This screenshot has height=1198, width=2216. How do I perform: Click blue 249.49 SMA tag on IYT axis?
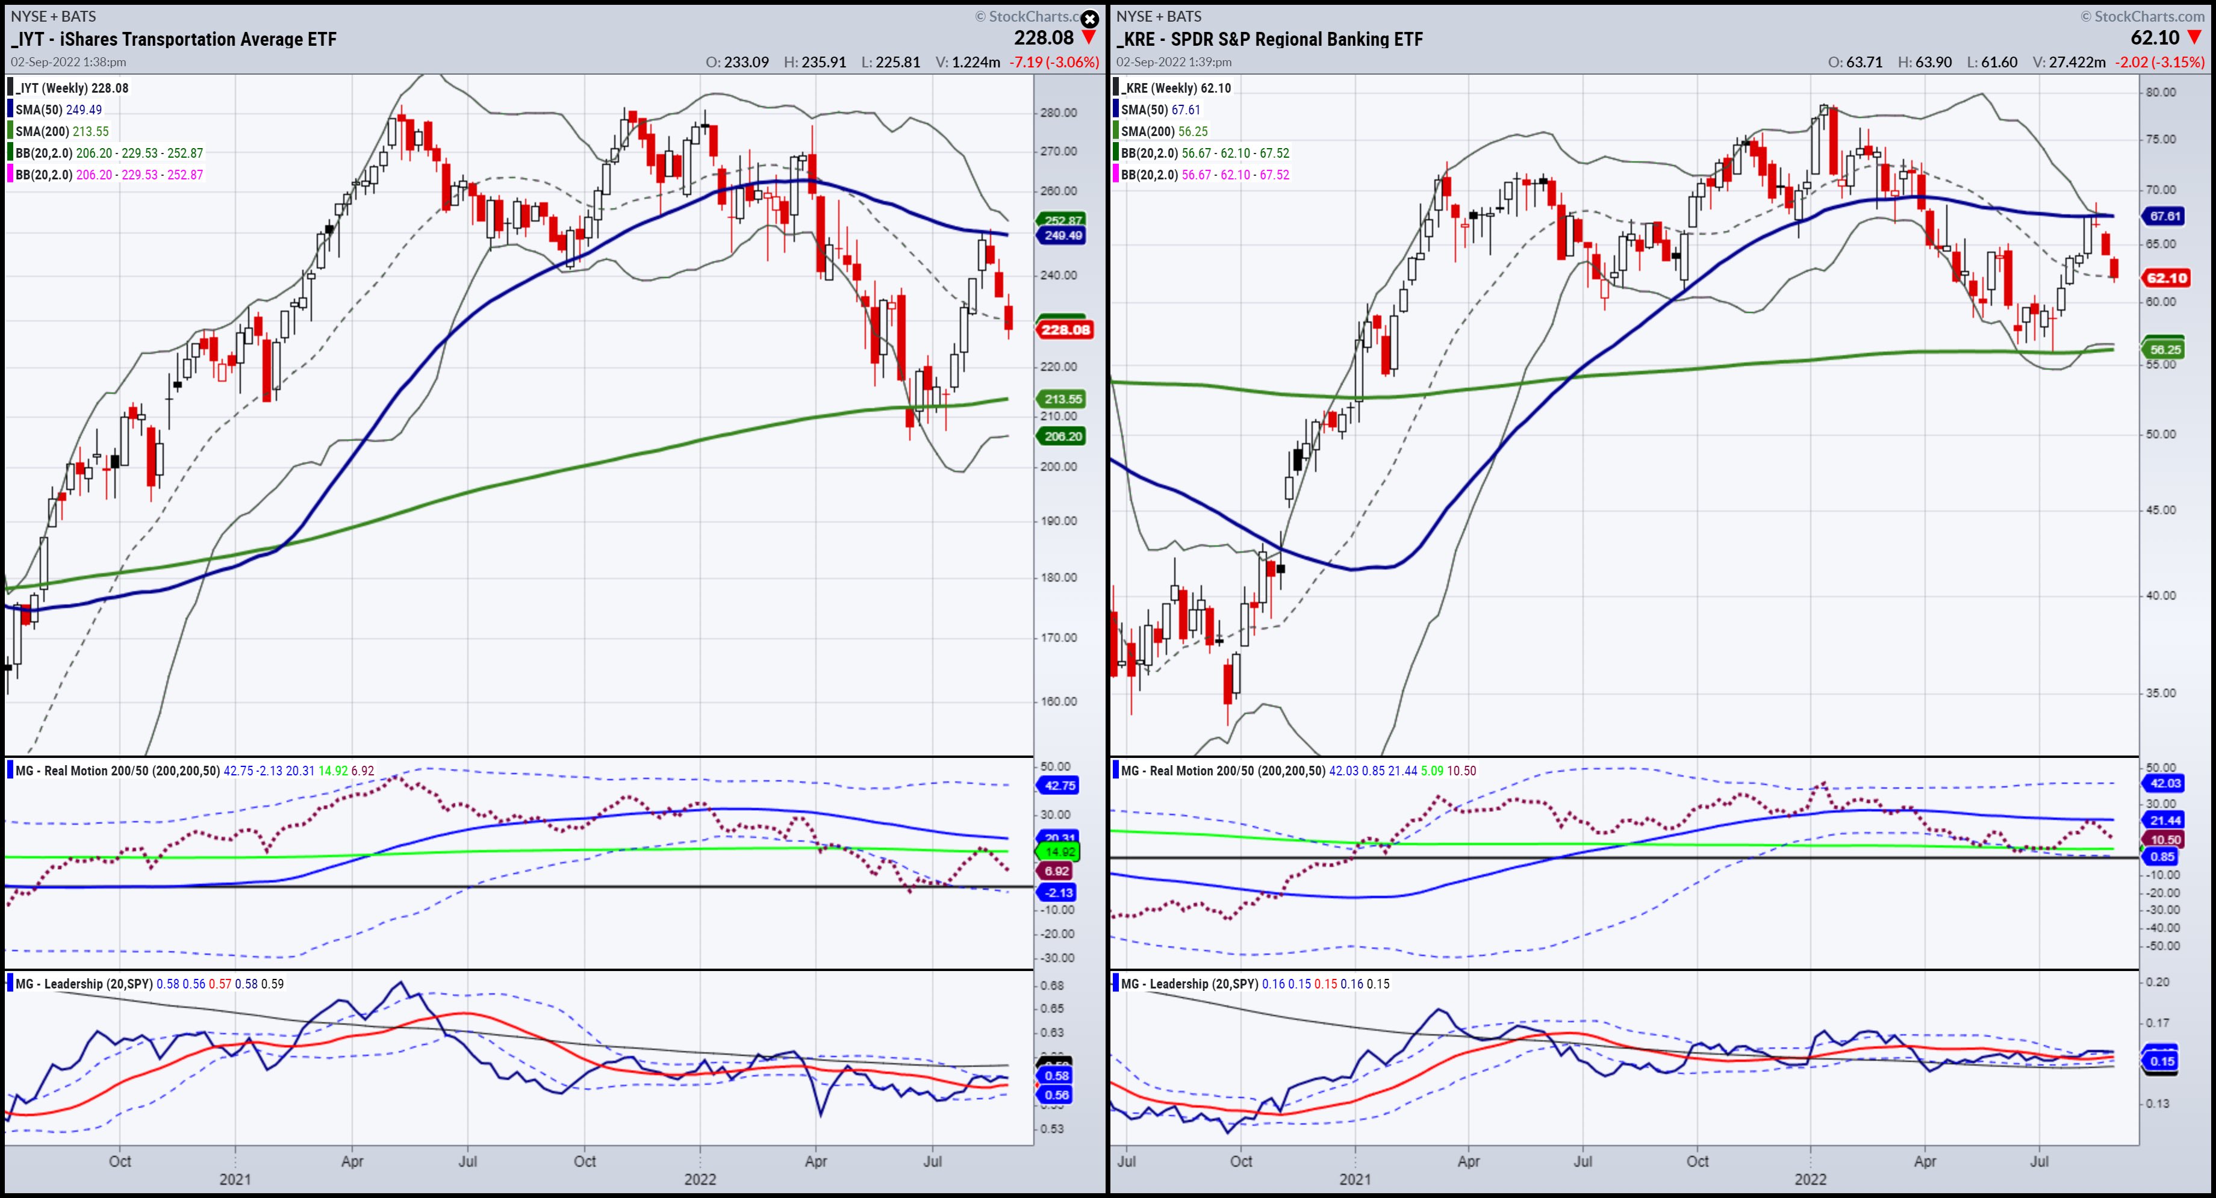coord(1063,235)
